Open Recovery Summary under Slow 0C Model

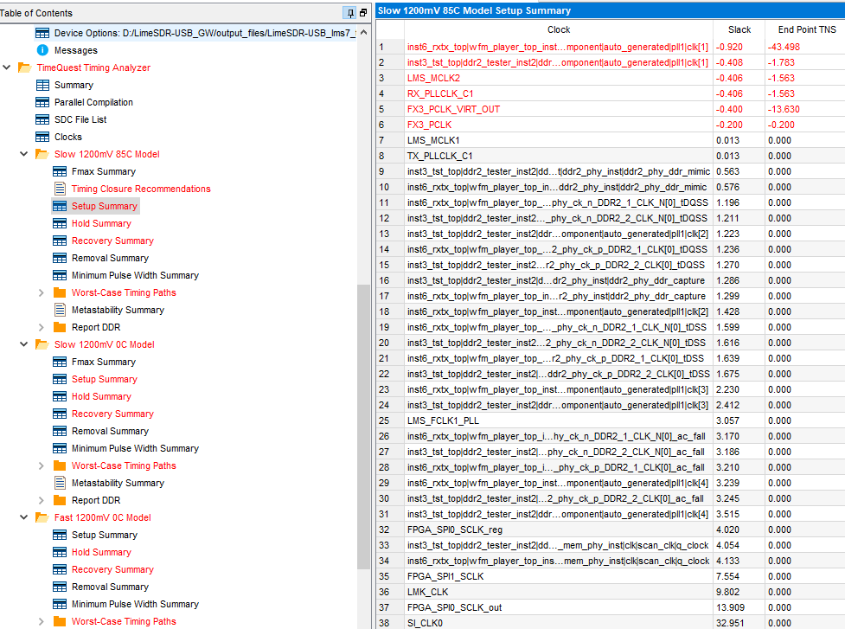pos(112,414)
